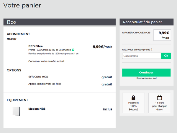Viewport: 177px width, 133px height.
Task: Click the Modem NB6 equipment name
Action: click(37, 109)
